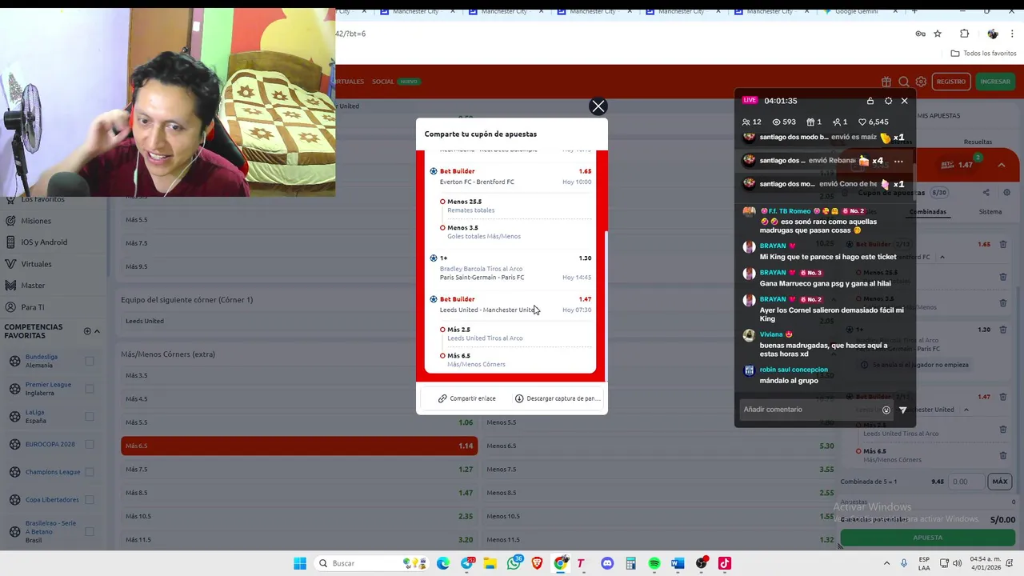Select Más 8.5 odds 1.47
1024x576 pixels.
(x=299, y=493)
